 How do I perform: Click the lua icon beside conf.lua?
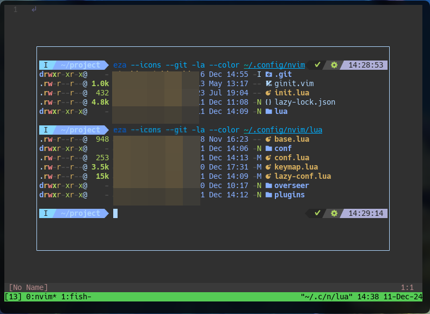coord(268,158)
